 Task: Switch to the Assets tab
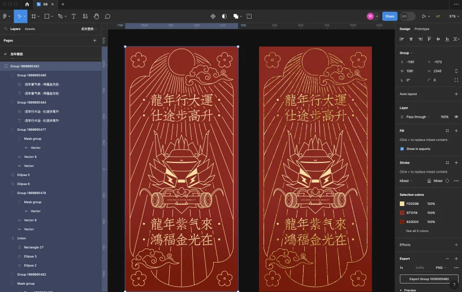(x=29, y=29)
